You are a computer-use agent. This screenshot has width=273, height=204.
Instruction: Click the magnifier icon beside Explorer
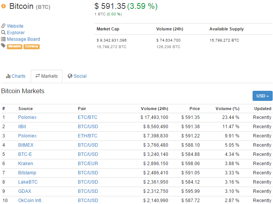tap(3, 33)
